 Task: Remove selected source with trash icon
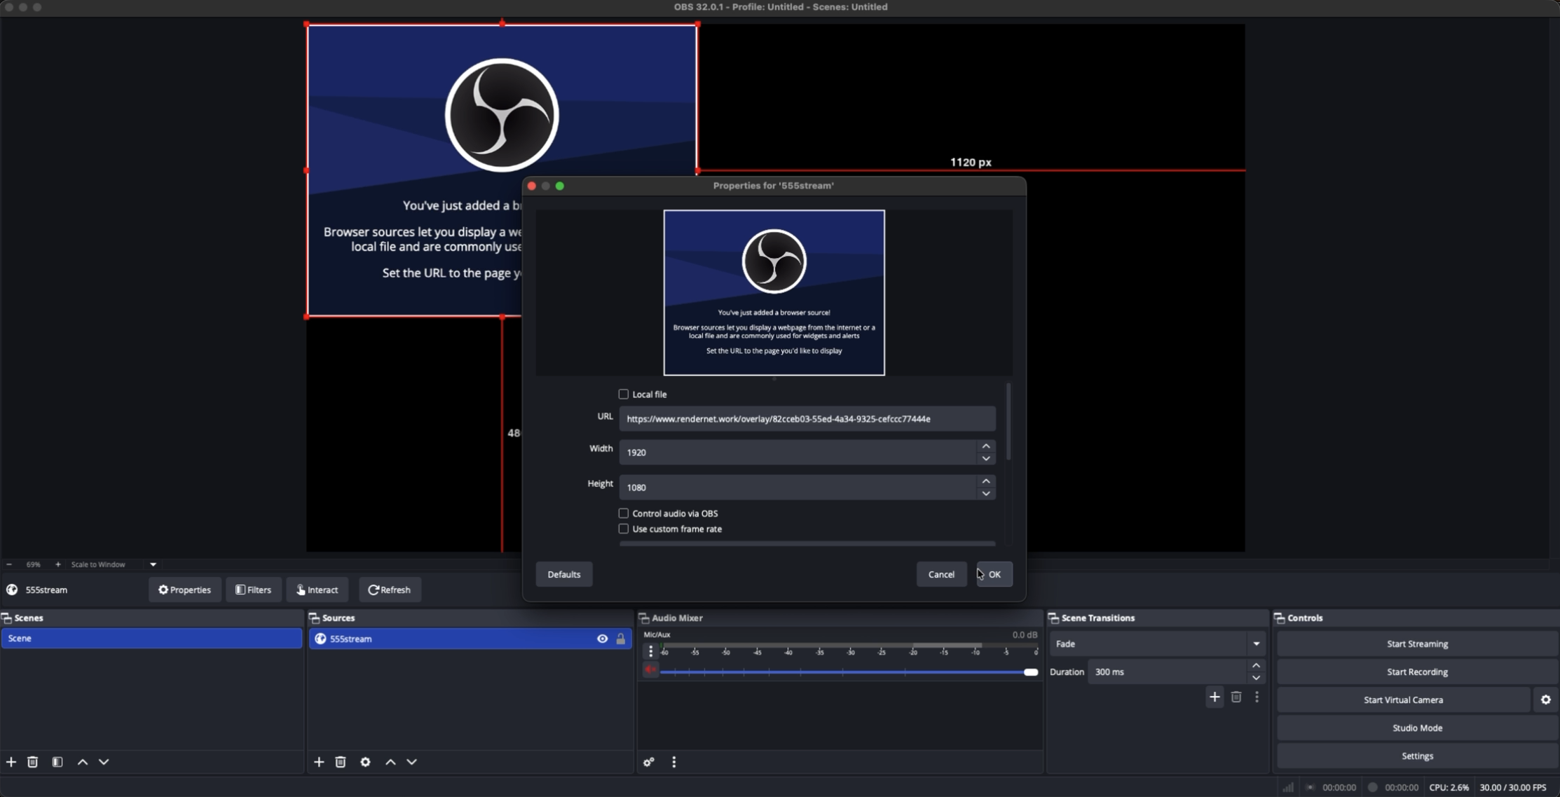click(341, 762)
